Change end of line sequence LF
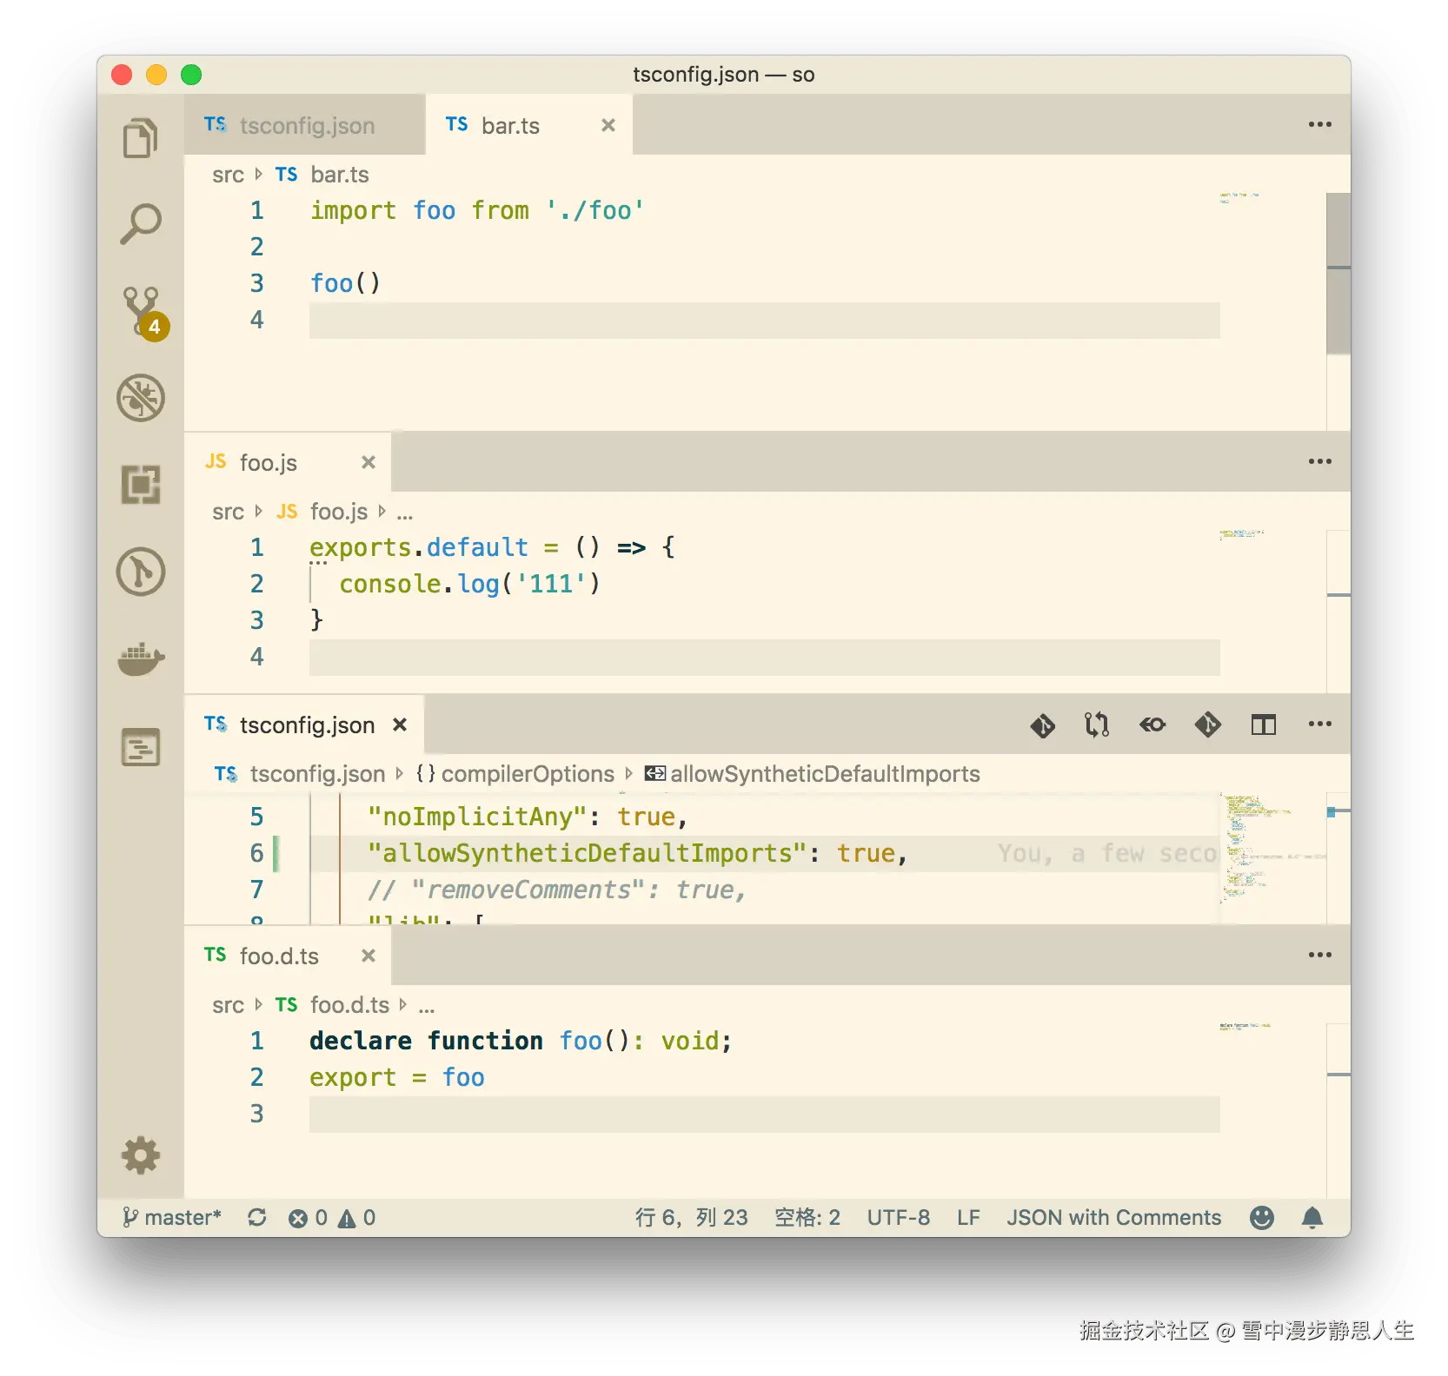 tap(968, 1217)
